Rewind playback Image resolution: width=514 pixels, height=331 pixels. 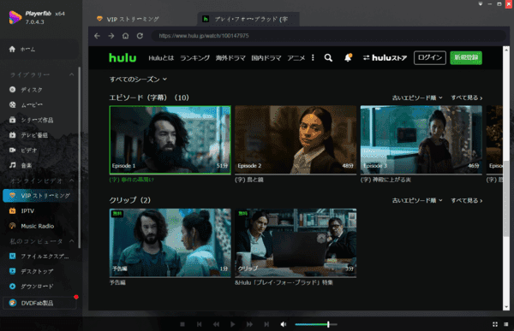coord(216,324)
